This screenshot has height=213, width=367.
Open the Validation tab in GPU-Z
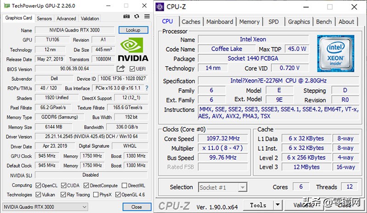tap(90, 18)
